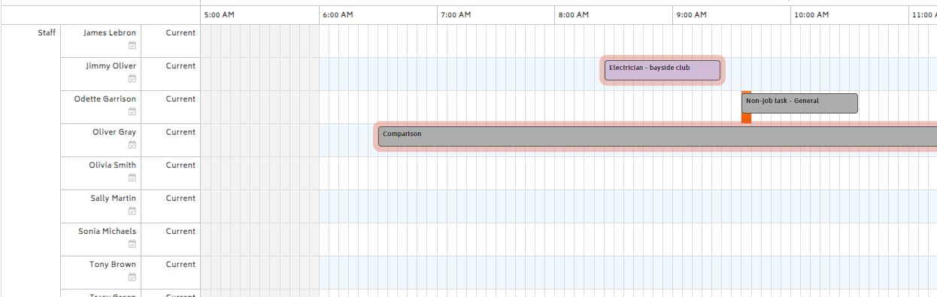This screenshot has width=937, height=297.
Task: Click Current status for Sally Martin
Action: [180, 199]
